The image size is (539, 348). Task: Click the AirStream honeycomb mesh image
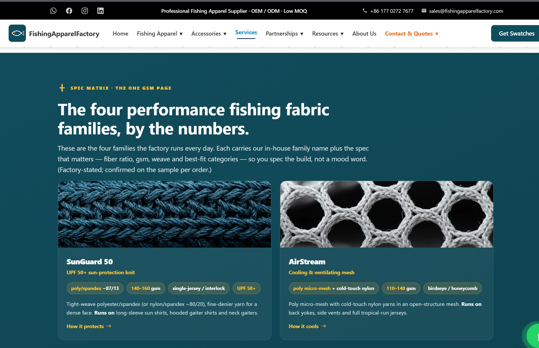coord(387,214)
